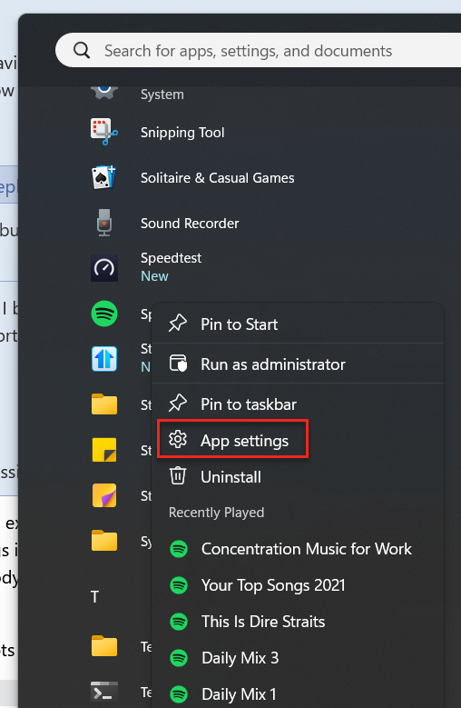Click the App settings gear icon
This screenshot has height=708, width=461.
click(x=178, y=439)
